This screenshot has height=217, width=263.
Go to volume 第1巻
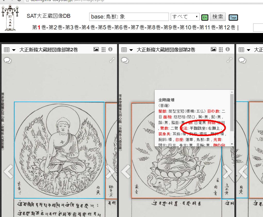click(x=39, y=27)
